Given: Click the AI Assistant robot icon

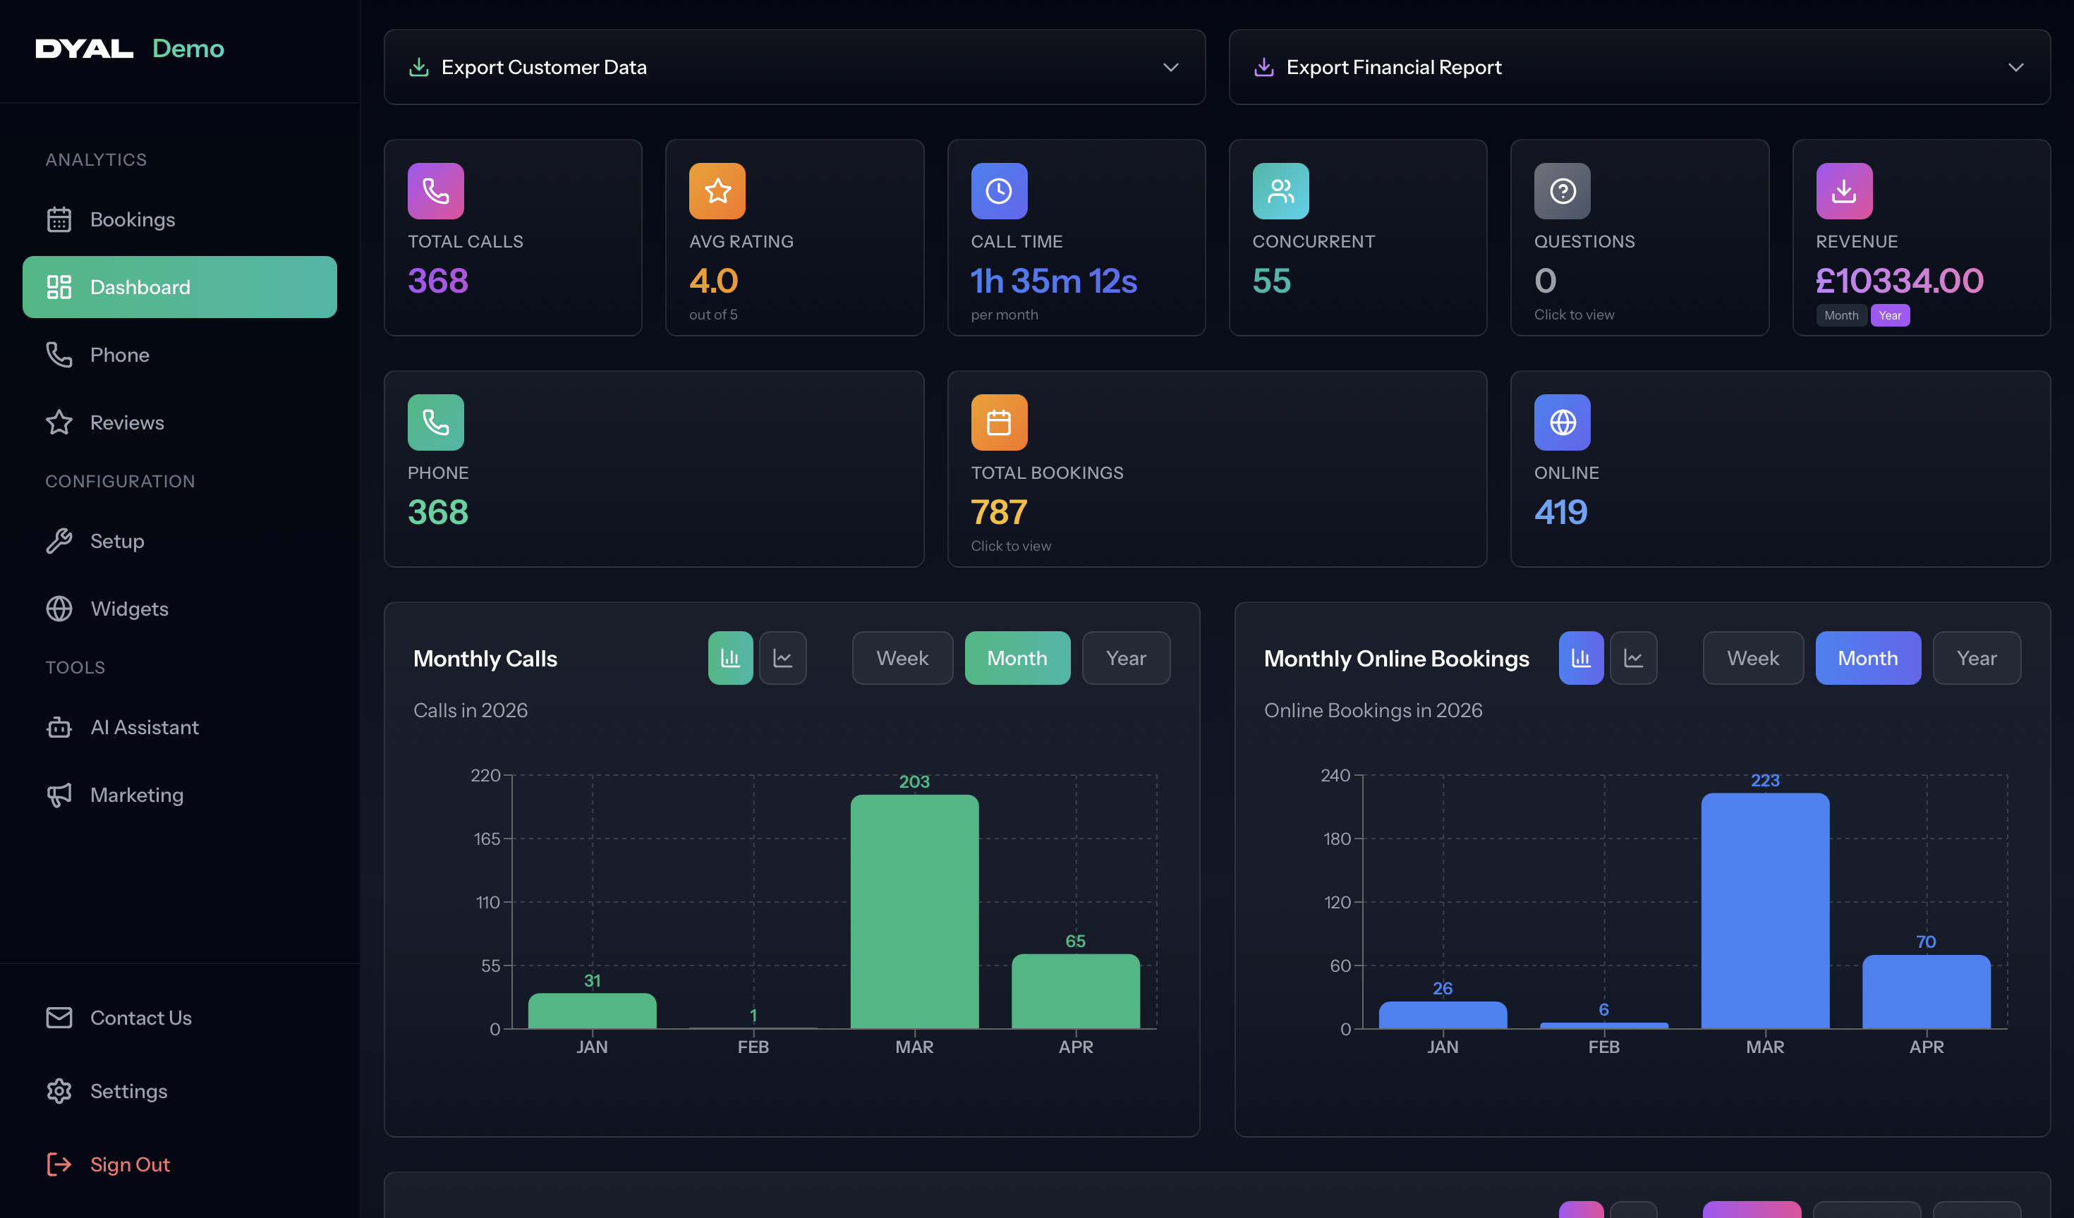Looking at the screenshot, I should (59, 728).
